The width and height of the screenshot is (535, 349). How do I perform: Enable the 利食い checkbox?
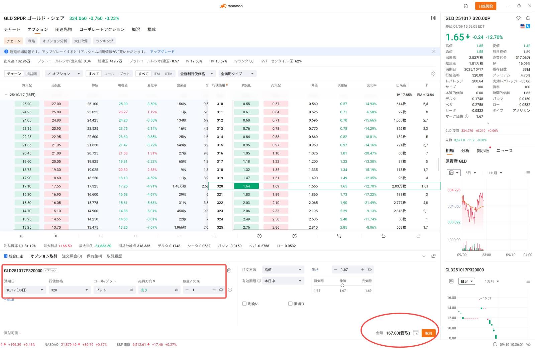(244, 304)
